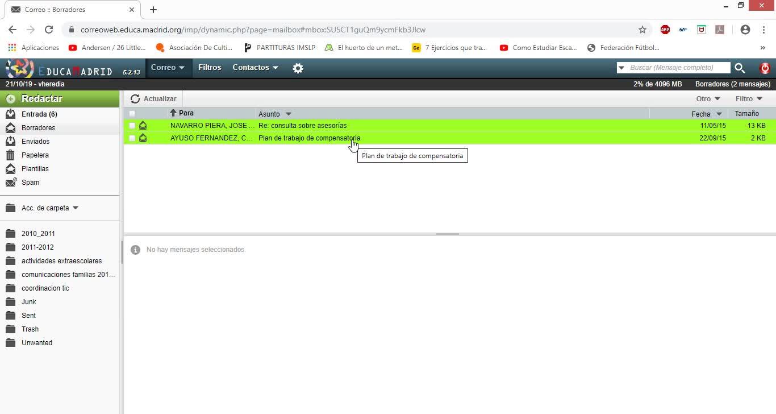
Task: Open draft "Re: consulta sobre asesorías"
Action: (302, 126)
